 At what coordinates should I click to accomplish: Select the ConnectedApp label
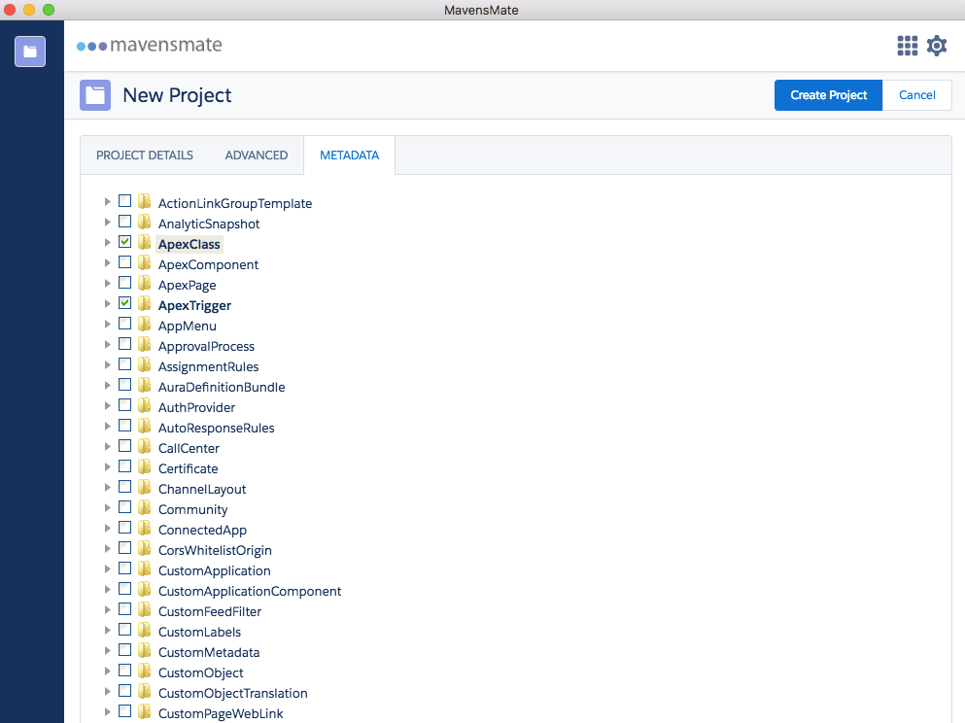pos(202,530)
